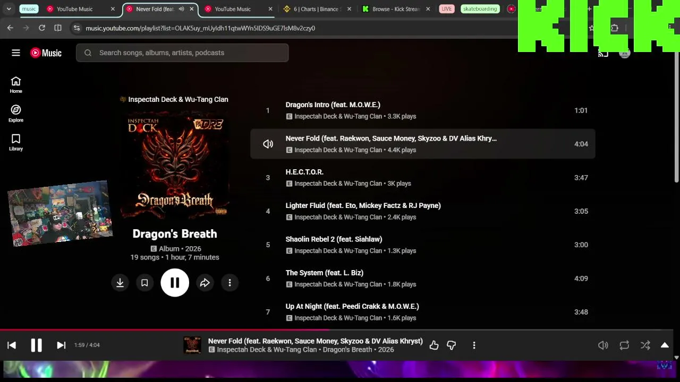Close the Kick Browse tab
680x382 pixels.
[429, 9]
